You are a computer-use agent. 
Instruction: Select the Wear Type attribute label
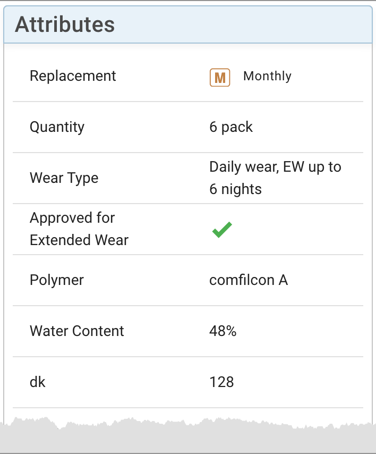(64, 178)
